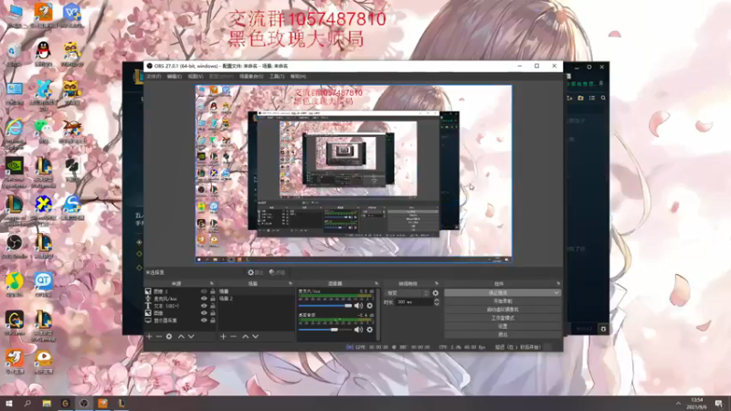This screenshot has height=411, width=731.
Task: Toggle visibility of 图像 2 source
Action: [204, 291]
